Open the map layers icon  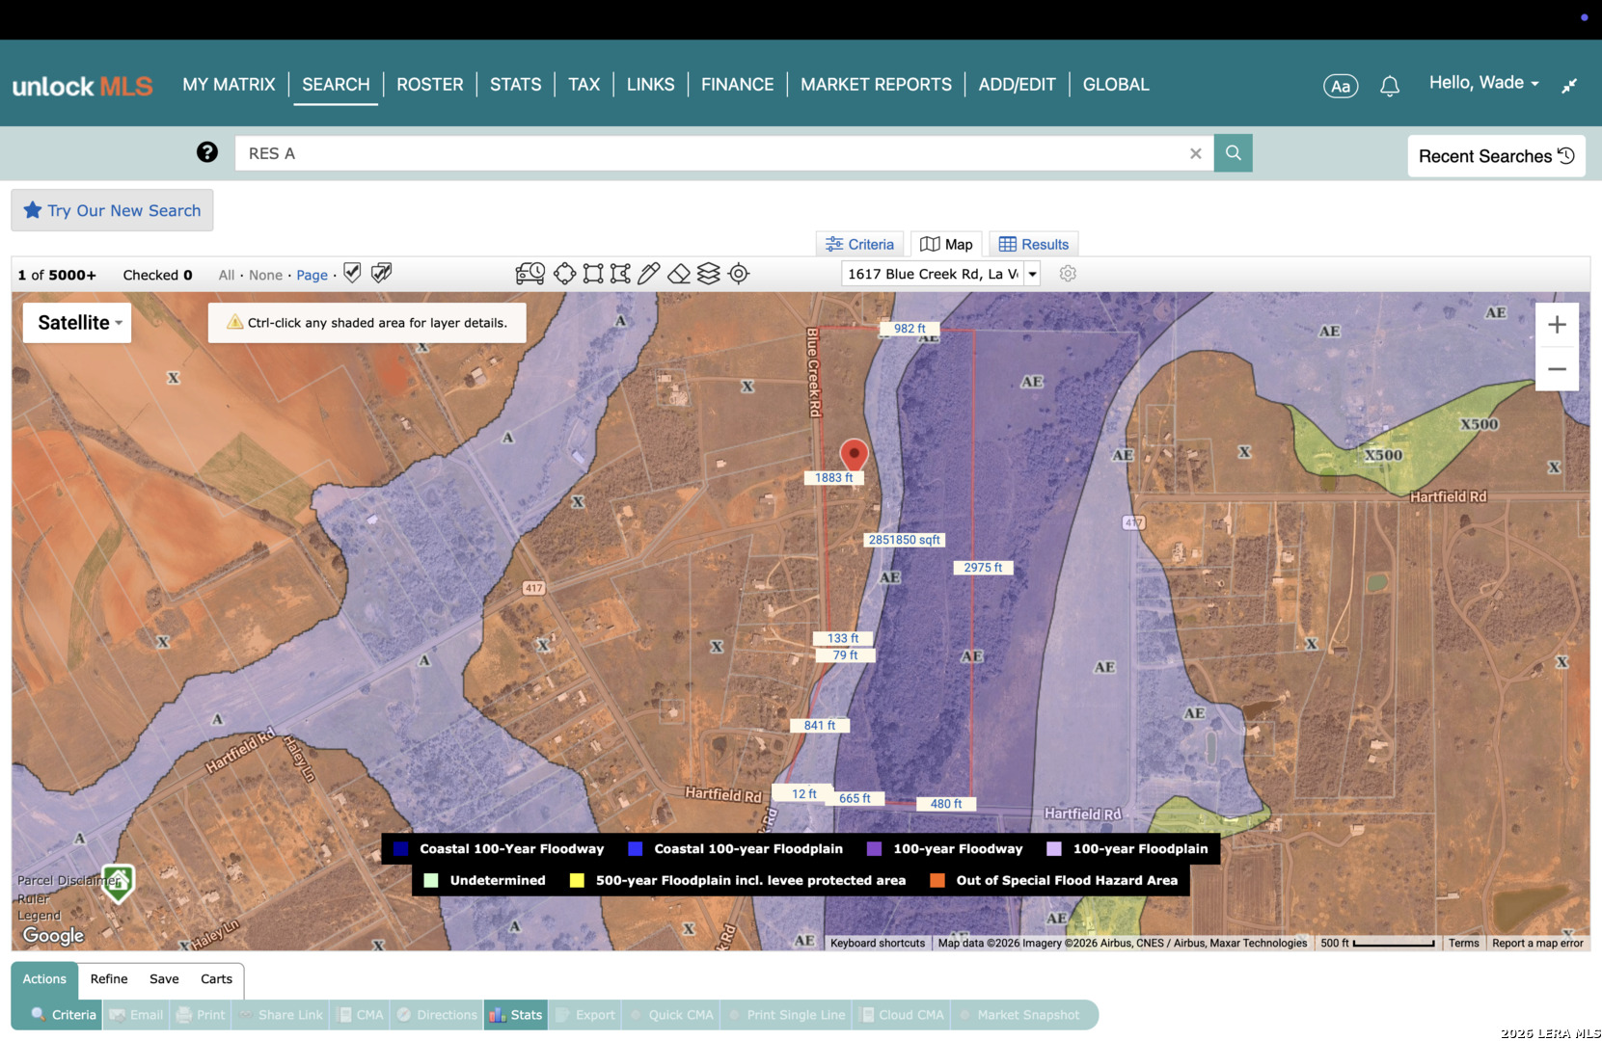coord(709,274)
